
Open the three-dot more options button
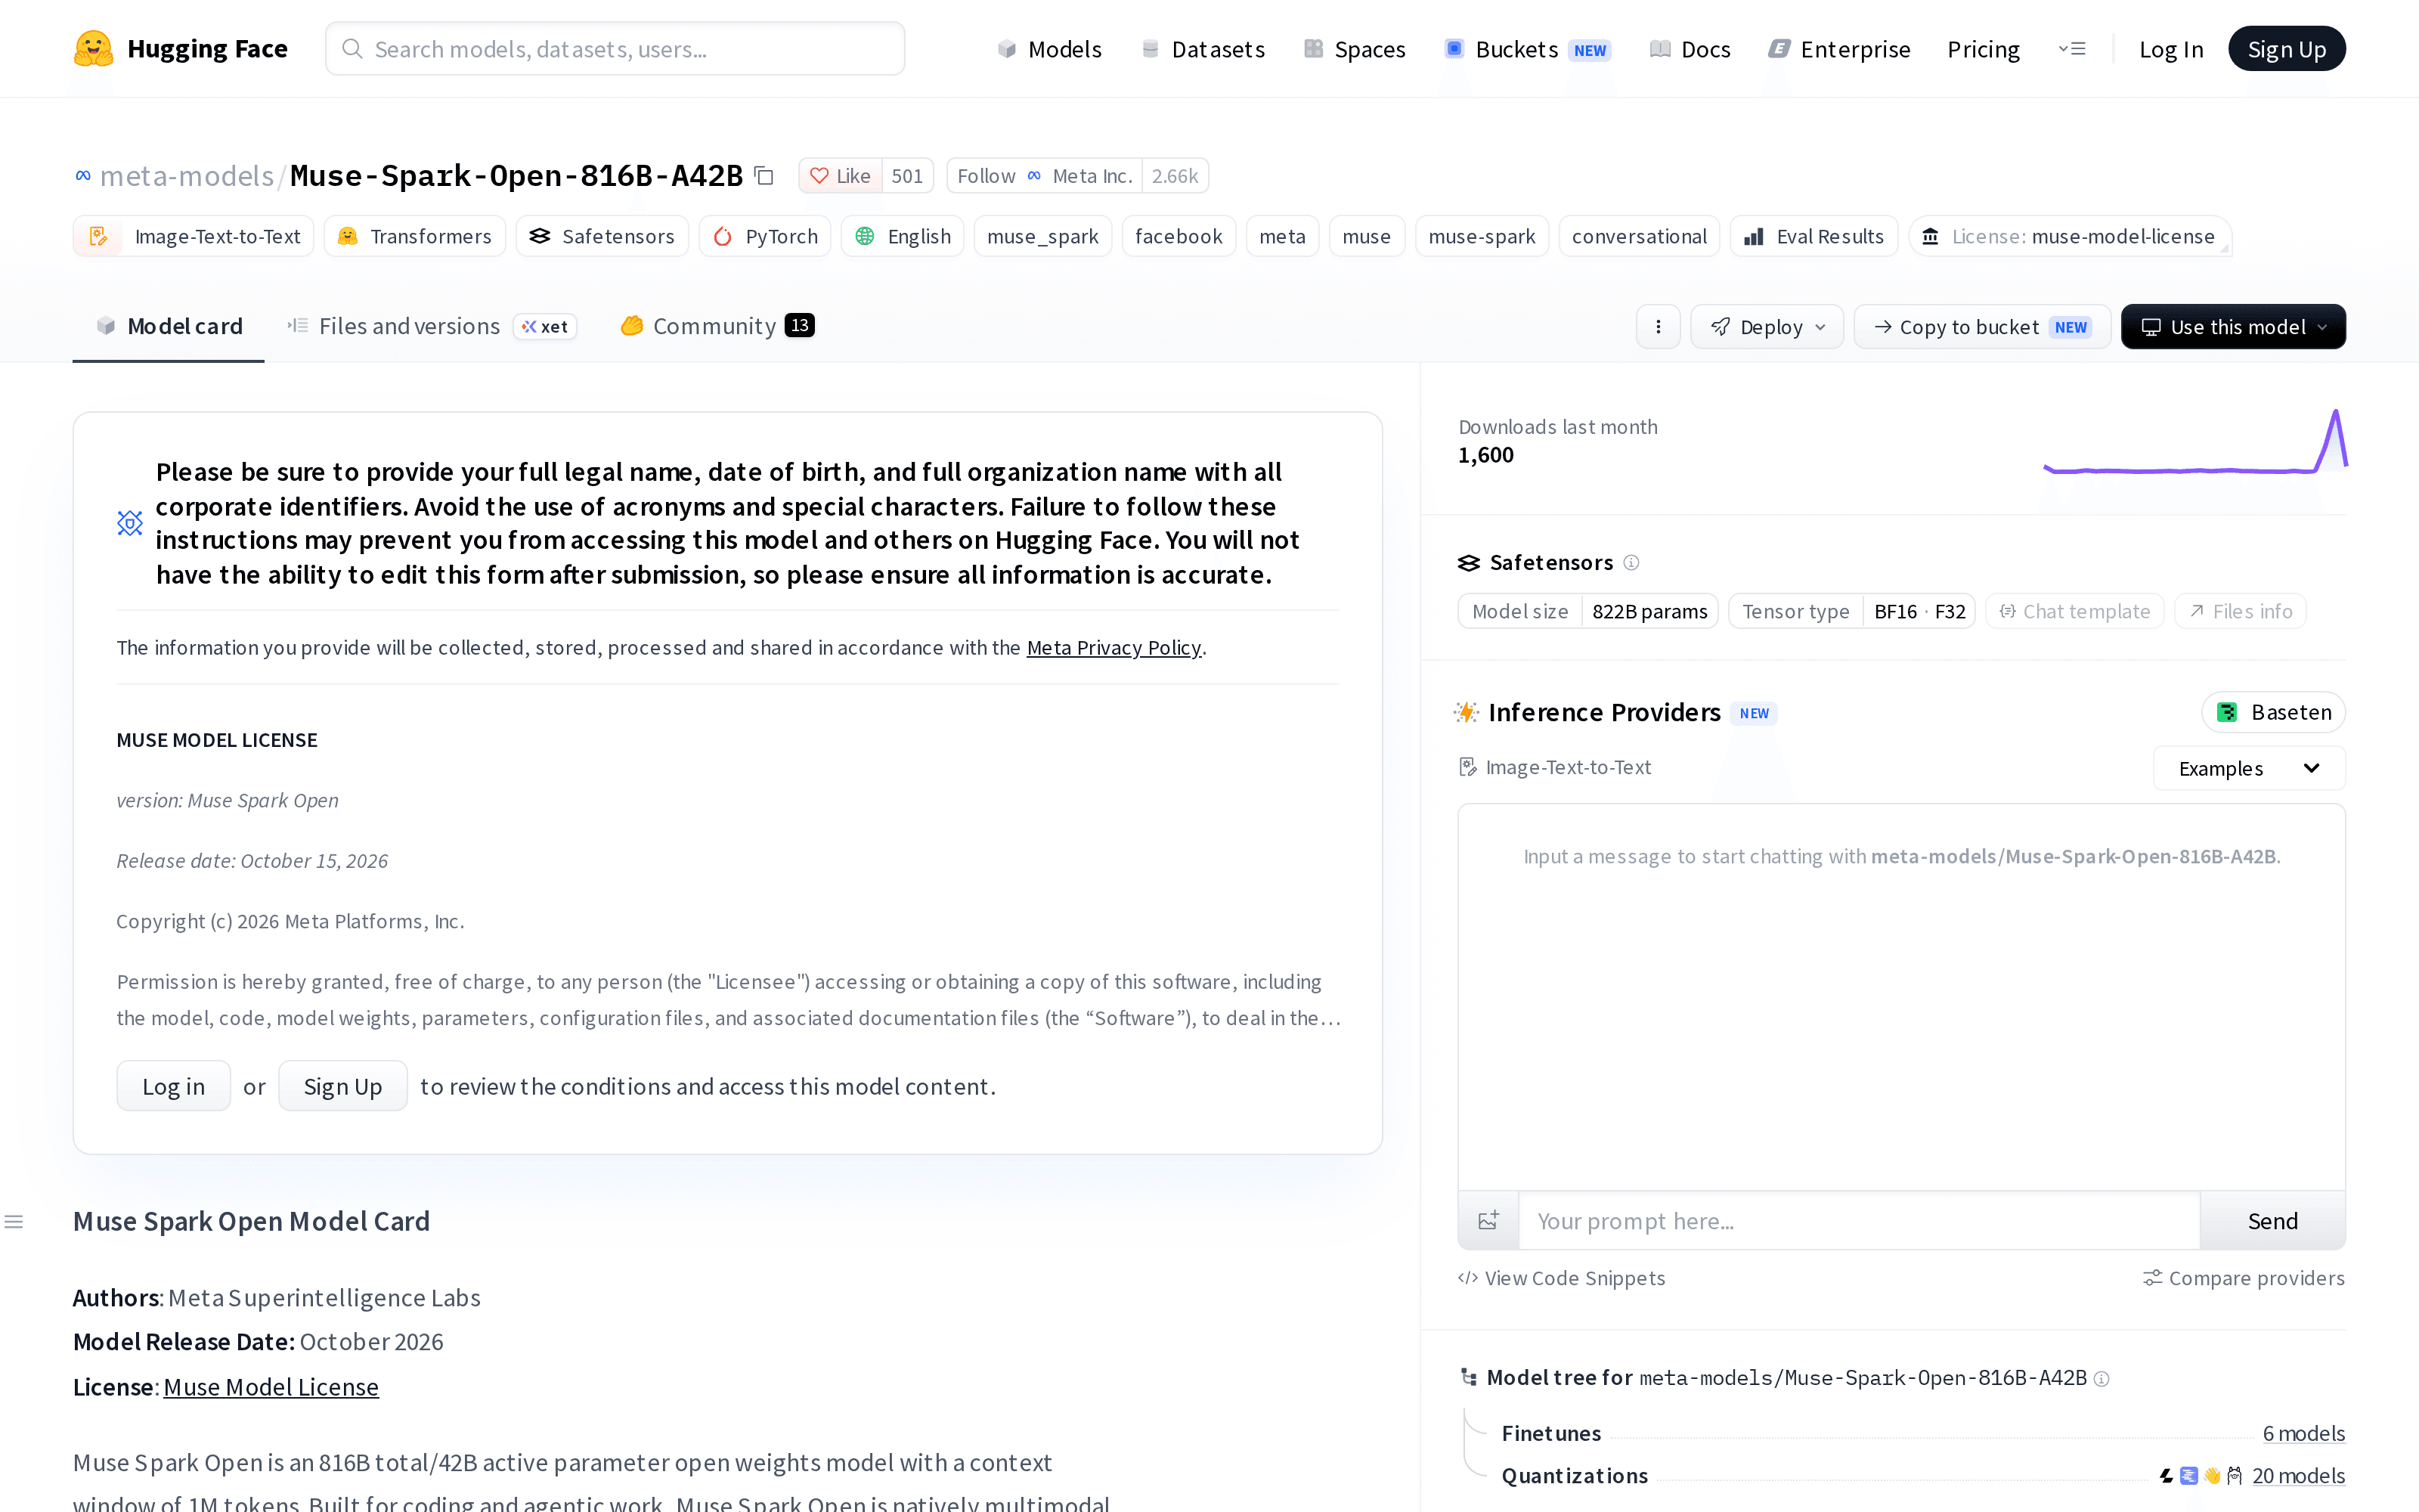pos(1659,327)
